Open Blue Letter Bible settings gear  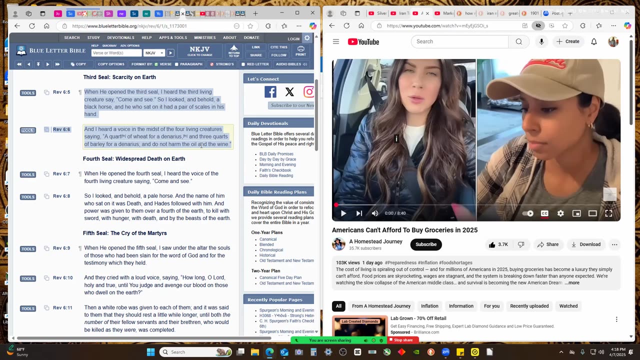pos(307,38)
